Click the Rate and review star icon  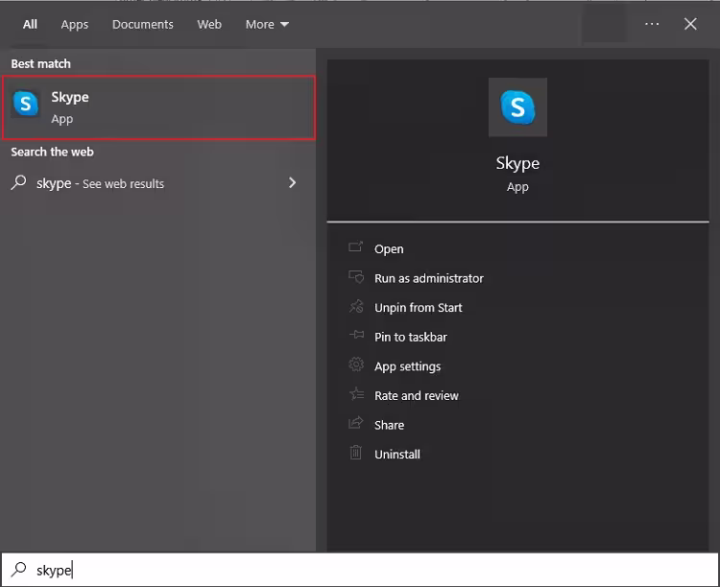pos(356,393)
